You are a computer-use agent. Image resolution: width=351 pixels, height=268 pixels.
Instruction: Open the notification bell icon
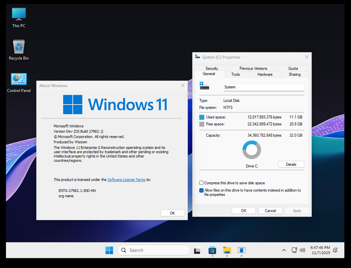click(x=335, y=250)
